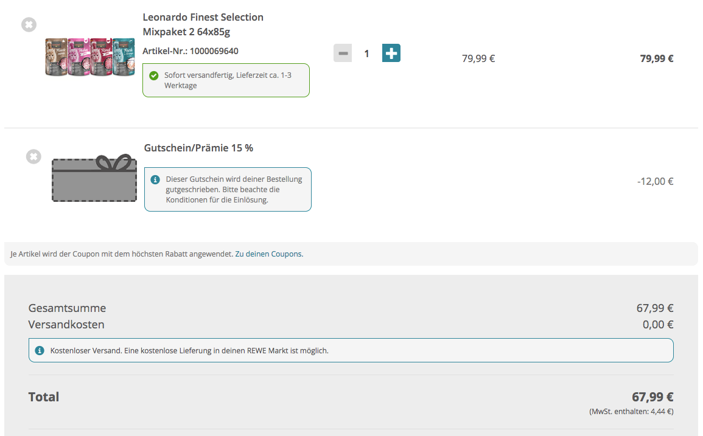The image size is (703, 436).
Task: Click the bold line total 79,99 €
Action: point(656,59)
